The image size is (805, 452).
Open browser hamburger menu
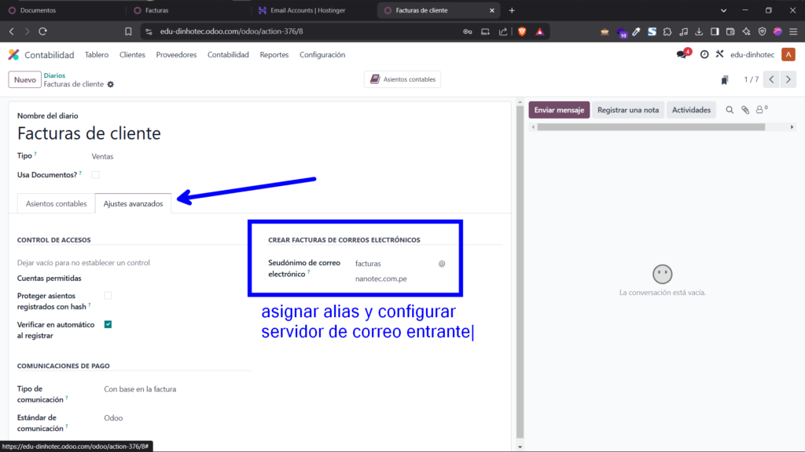click(x=793, y=31)
